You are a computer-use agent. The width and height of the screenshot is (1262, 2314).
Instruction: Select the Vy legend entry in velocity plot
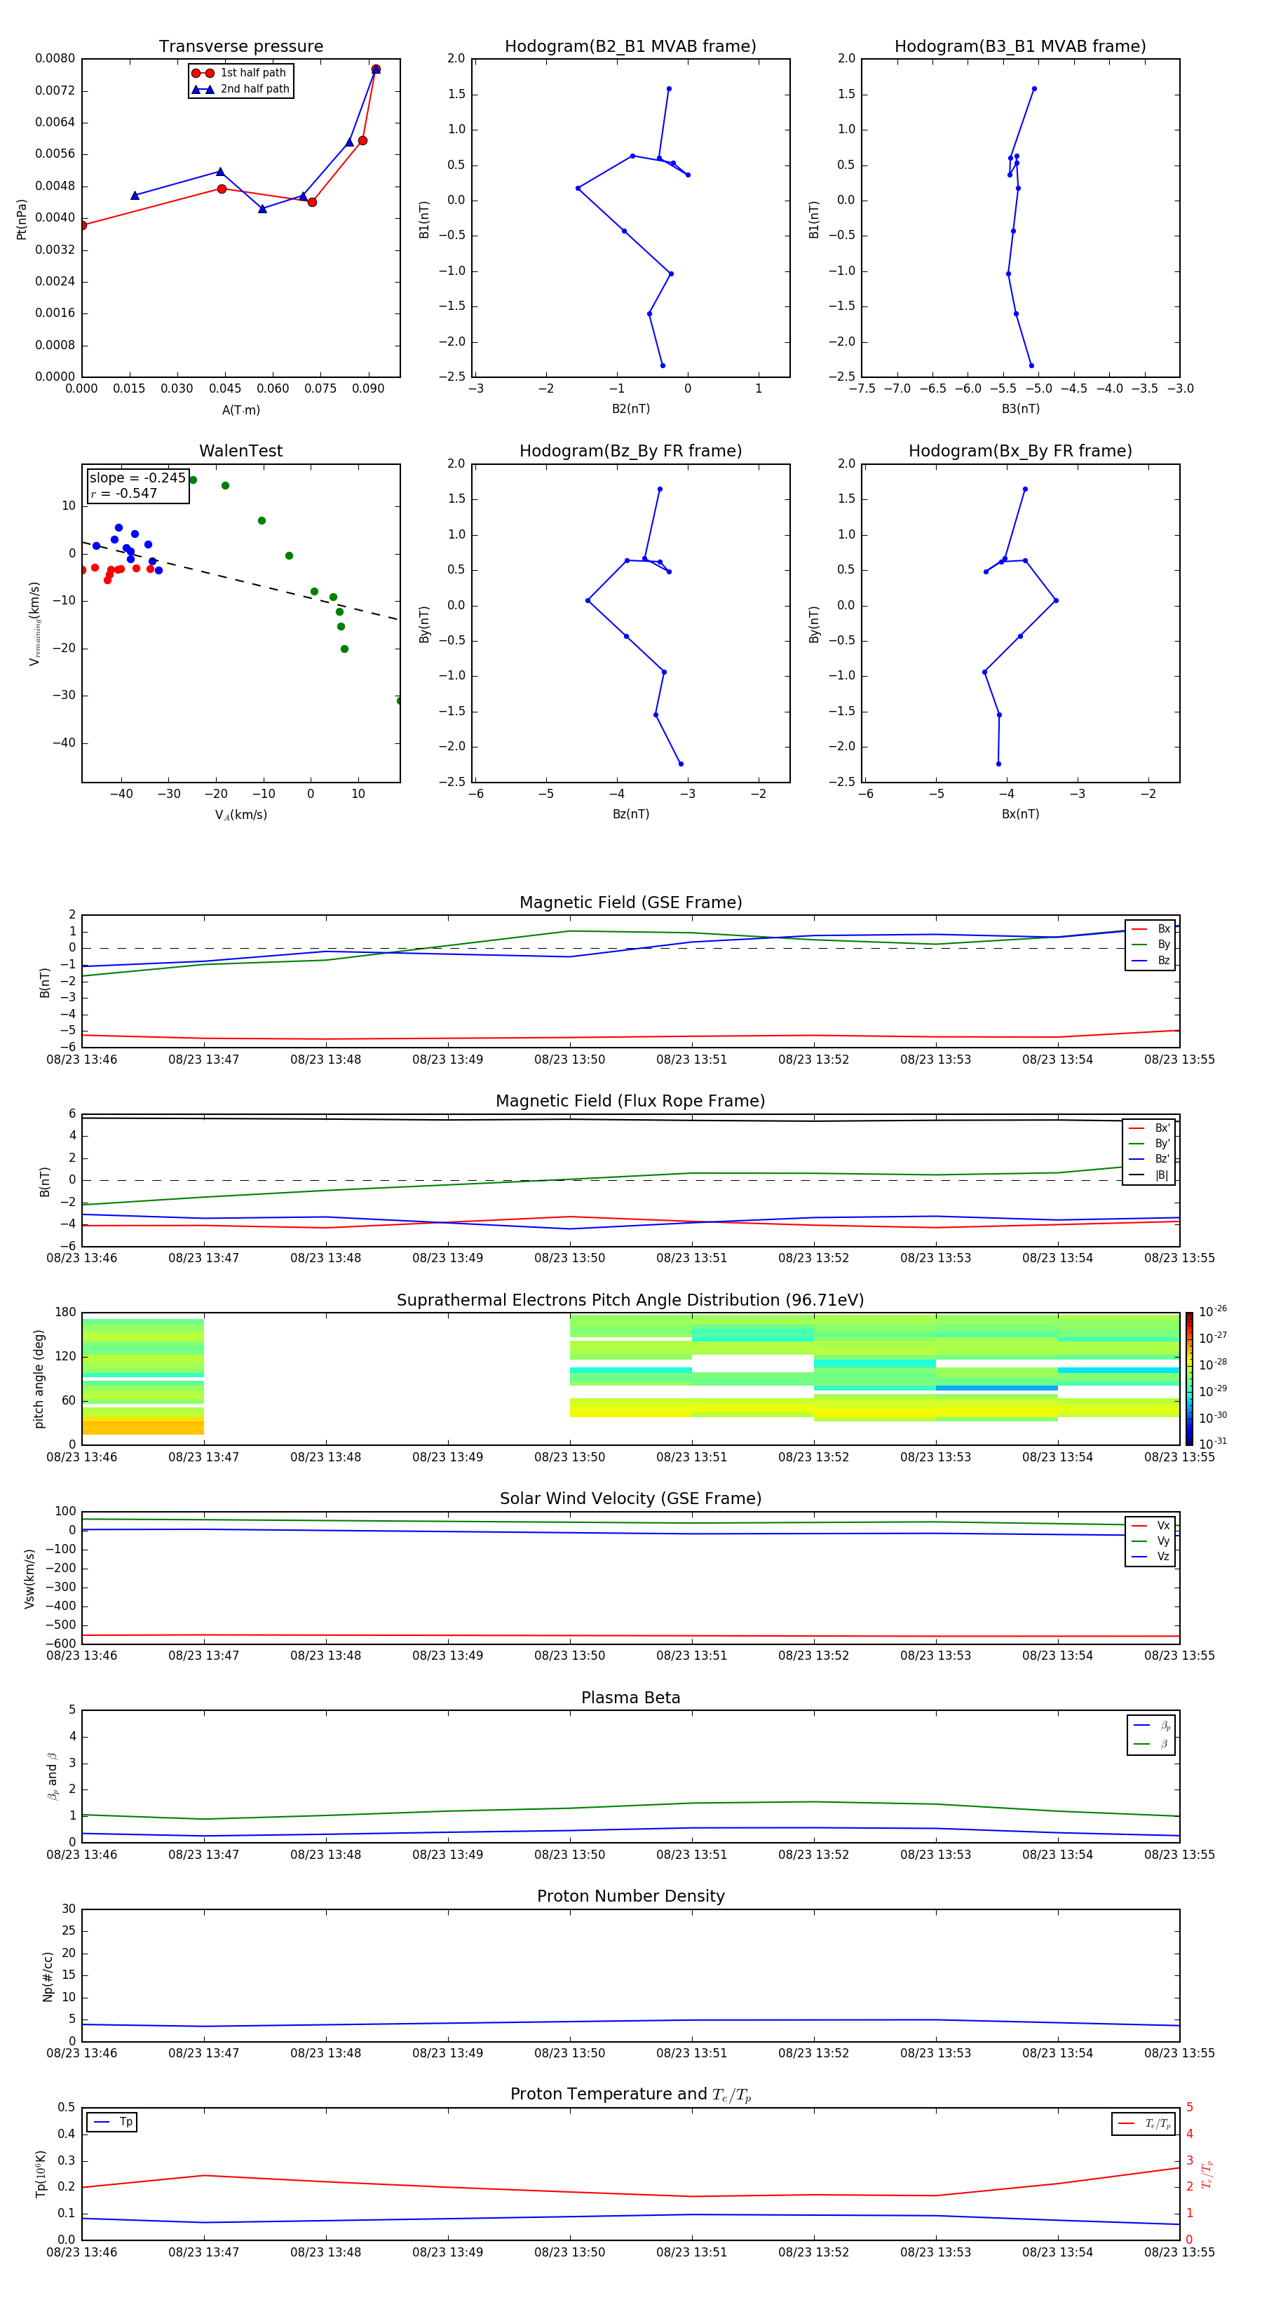tap(1151, 1541)
